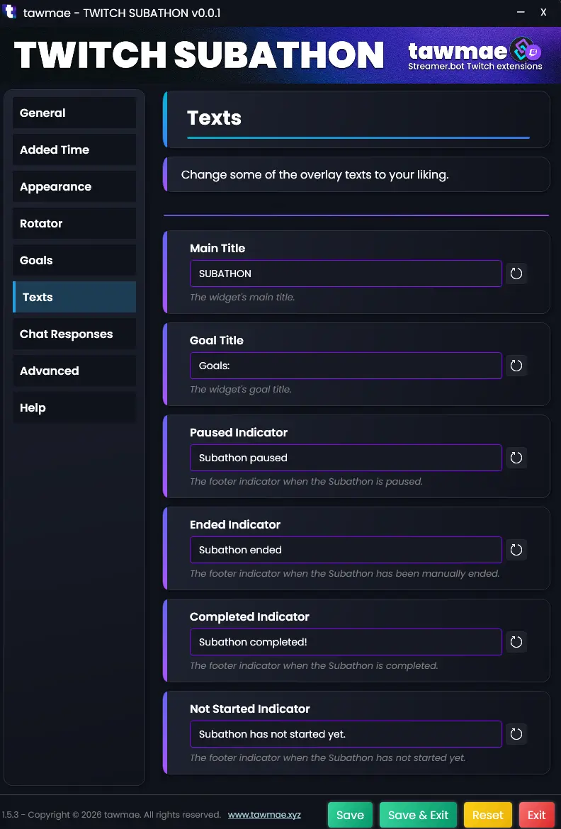
Task: Open the Advanced settings page
Action: click(x=74, y=371)
